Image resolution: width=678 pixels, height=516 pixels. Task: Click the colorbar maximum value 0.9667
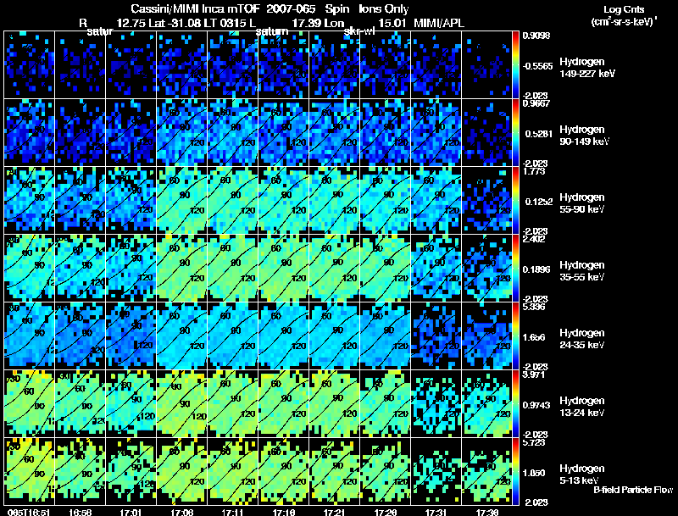click(x=536, y=103)
